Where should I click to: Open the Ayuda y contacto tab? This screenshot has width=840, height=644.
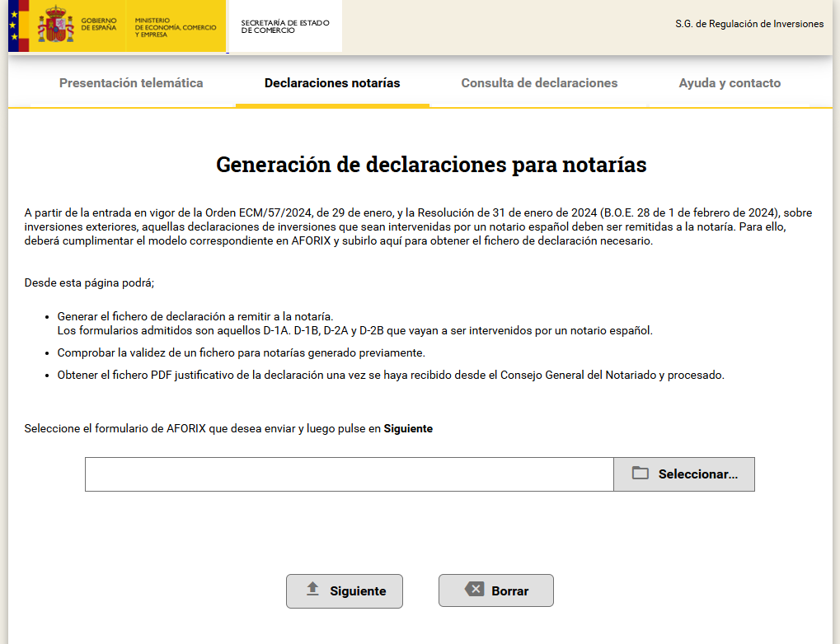[x=730, y=83]
